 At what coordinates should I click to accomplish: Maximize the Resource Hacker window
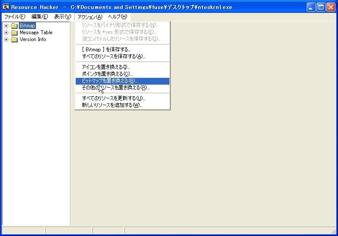pos(321,7)
